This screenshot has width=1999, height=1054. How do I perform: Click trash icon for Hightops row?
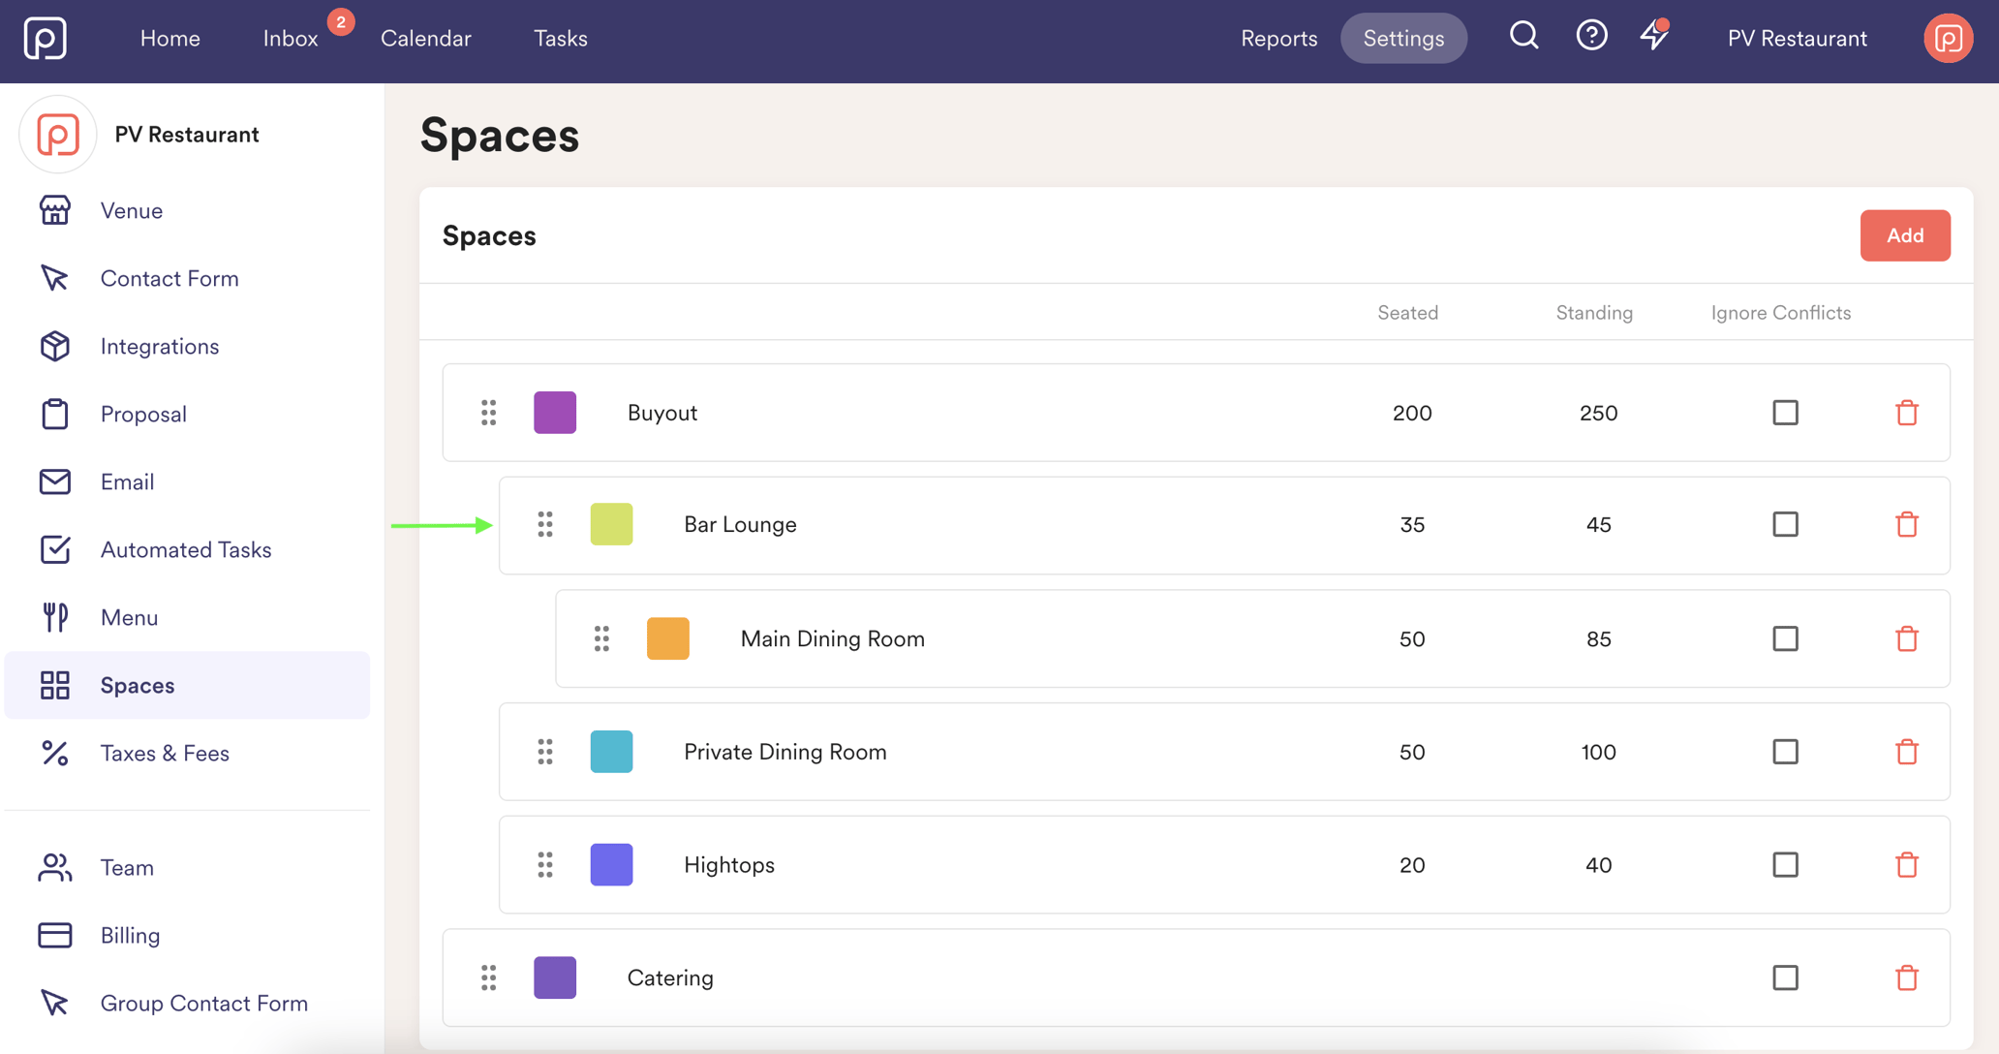pyautogui.click(x=1906, y=864)
